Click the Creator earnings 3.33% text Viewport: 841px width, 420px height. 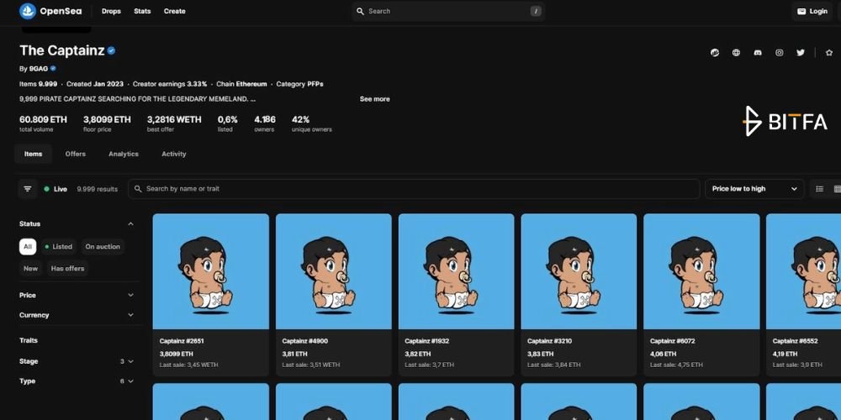point(170,84)
